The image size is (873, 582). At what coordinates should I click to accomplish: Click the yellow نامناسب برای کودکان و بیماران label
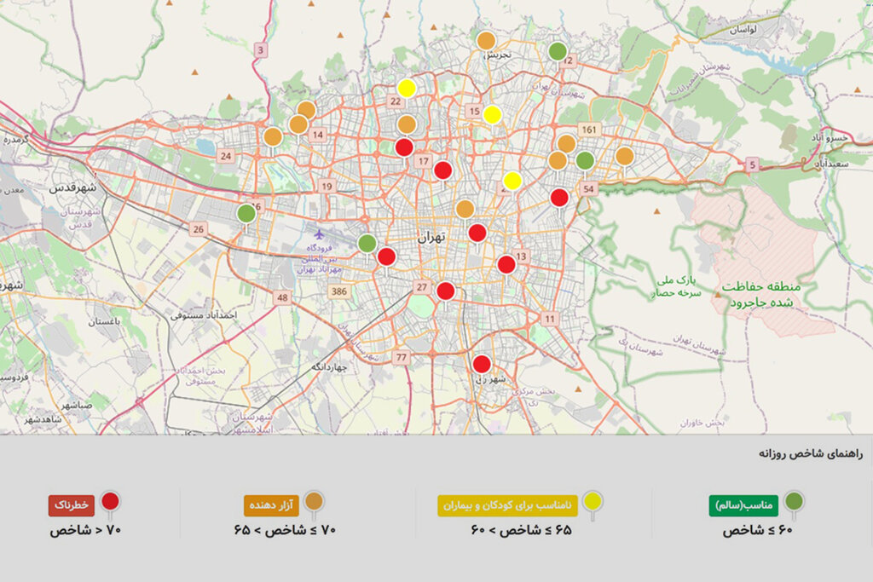pyautogui.click(x=508, y=506)
